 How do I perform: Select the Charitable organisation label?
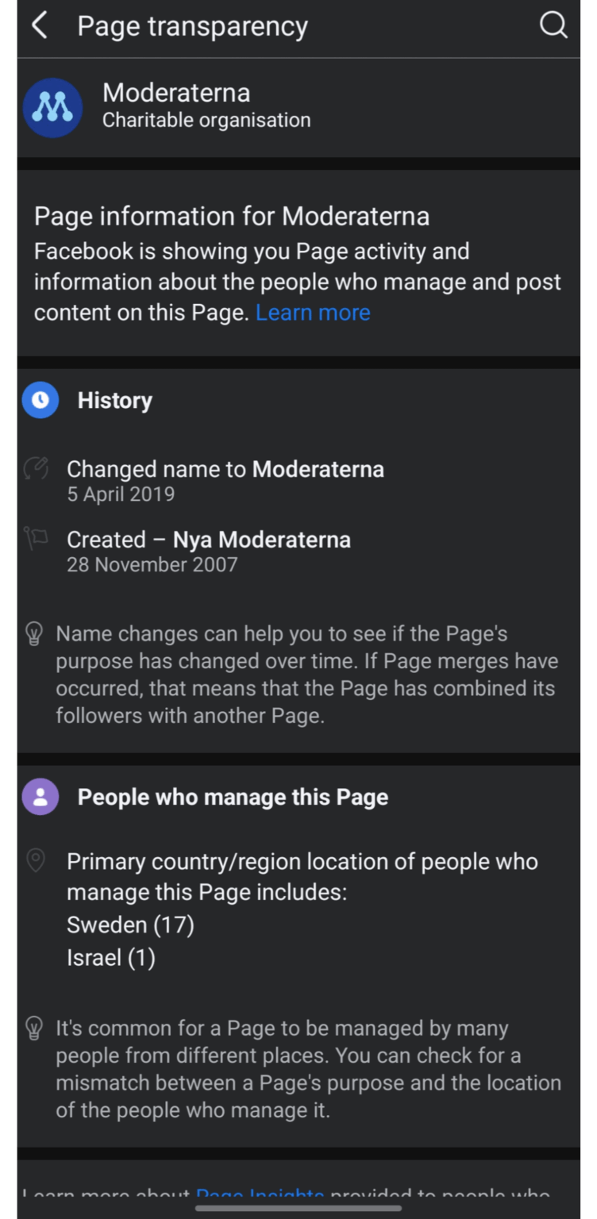pos(206,120)
